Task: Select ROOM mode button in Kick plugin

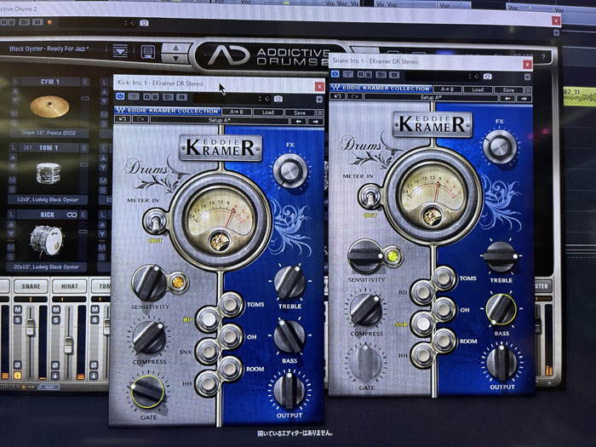Action: (230, 368)
